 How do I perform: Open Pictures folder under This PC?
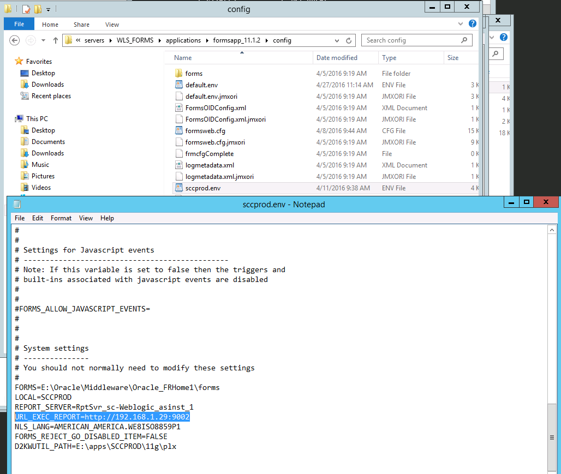coord(43,176)
